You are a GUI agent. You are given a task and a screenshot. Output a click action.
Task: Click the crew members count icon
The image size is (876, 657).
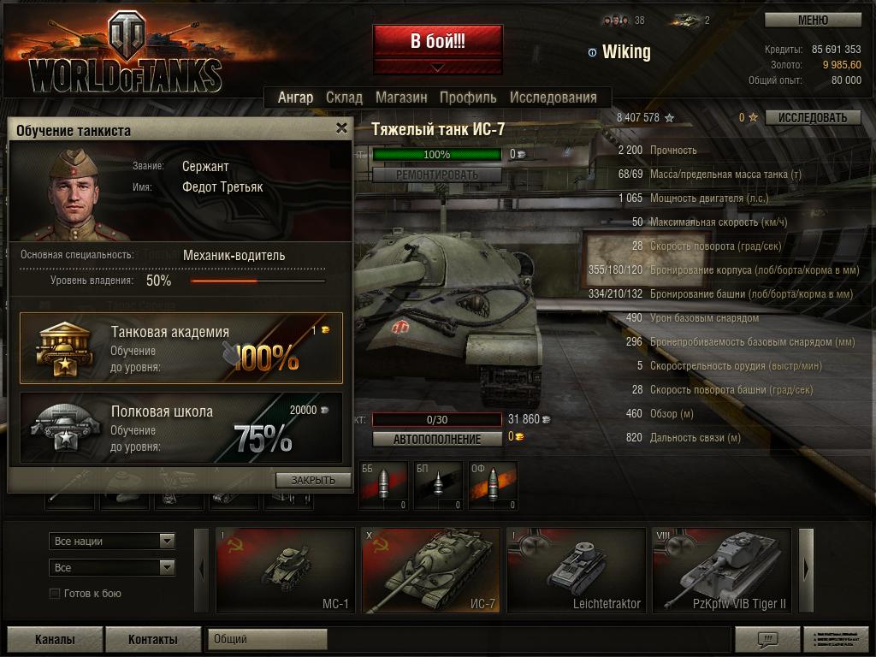pyautogui.click(x=616, y=21)
